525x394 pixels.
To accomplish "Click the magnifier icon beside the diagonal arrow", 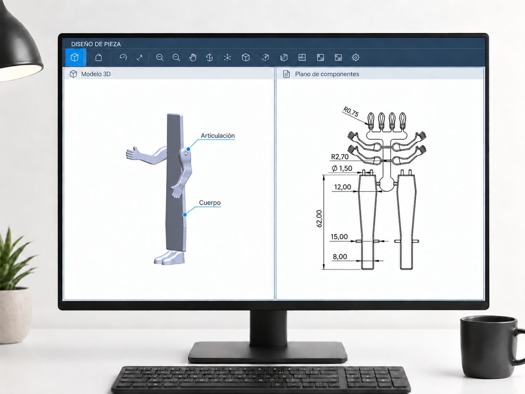I will coord(160,57).
